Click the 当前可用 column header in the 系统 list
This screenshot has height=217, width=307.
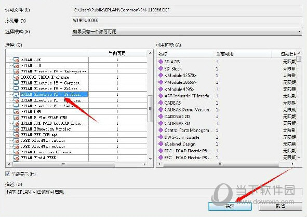117,53
